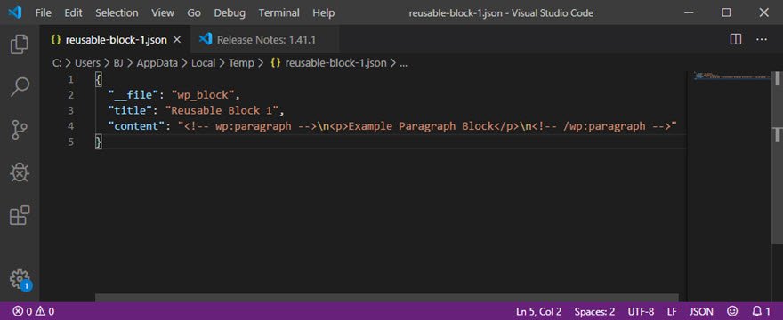Open the Debug view bug icon
The image size is (783, 320).
[x=20, y=172]
